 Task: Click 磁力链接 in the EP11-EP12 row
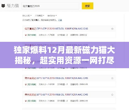coord(32,35)
